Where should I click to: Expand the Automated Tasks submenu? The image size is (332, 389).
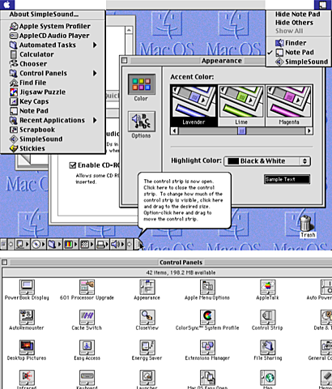pyautogui.click(x=95, y=45)
